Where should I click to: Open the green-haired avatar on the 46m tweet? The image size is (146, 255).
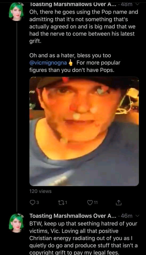point(16,223)
